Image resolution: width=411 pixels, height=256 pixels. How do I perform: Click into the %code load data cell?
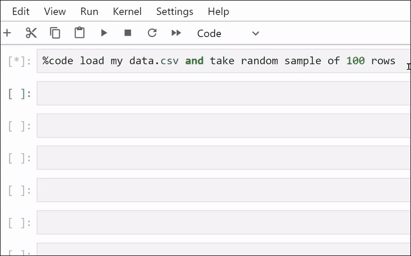click(x=223, y=61)
